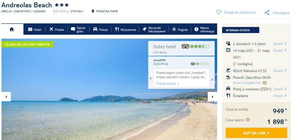Change meal plan Śniadanie via Zmień
Viewport: 291px width, 140px height.
[280, 96]
